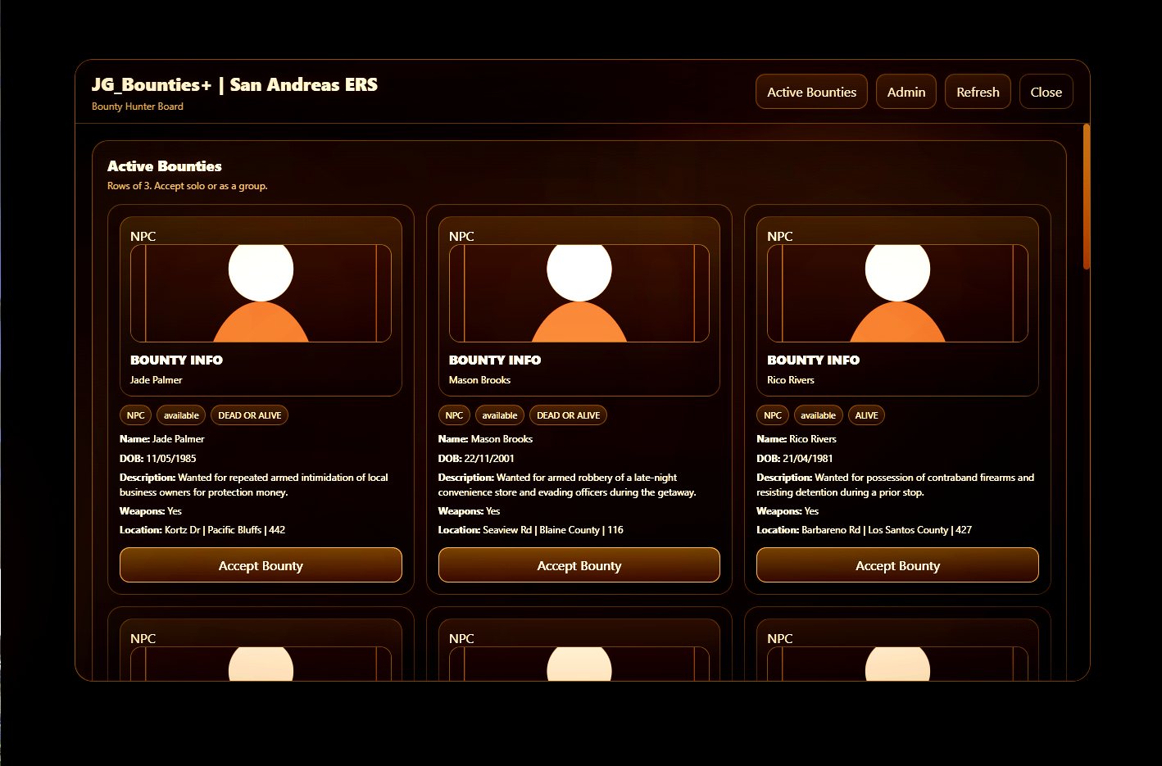Accept Mason Brooks' bounty
Viewport: 1162px width, 766px height.
coord(579,565)
